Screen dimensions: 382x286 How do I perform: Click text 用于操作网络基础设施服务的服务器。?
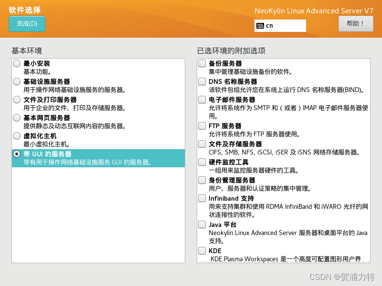[x=74, y=90]
